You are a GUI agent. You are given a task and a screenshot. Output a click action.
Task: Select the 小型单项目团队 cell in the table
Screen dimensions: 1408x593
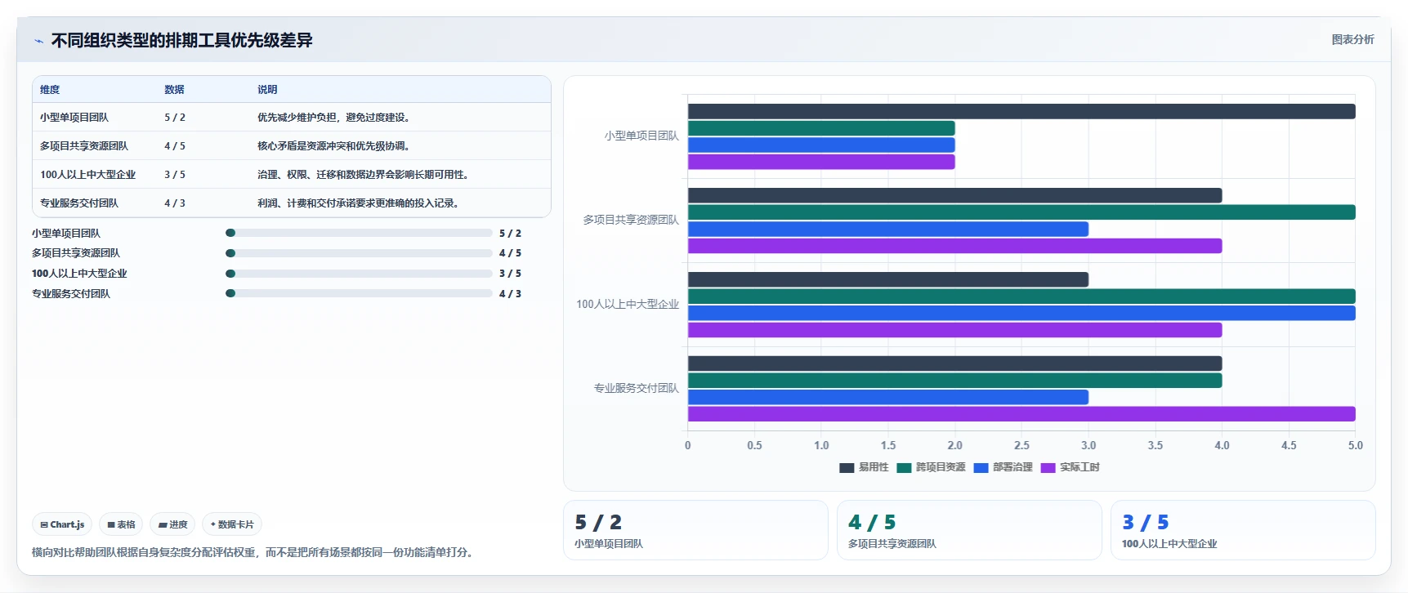point(74,118)
